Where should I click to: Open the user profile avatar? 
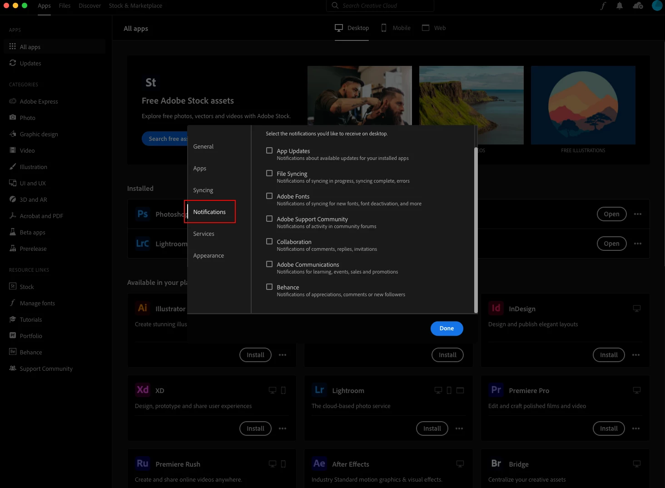(x=657, y=5)
